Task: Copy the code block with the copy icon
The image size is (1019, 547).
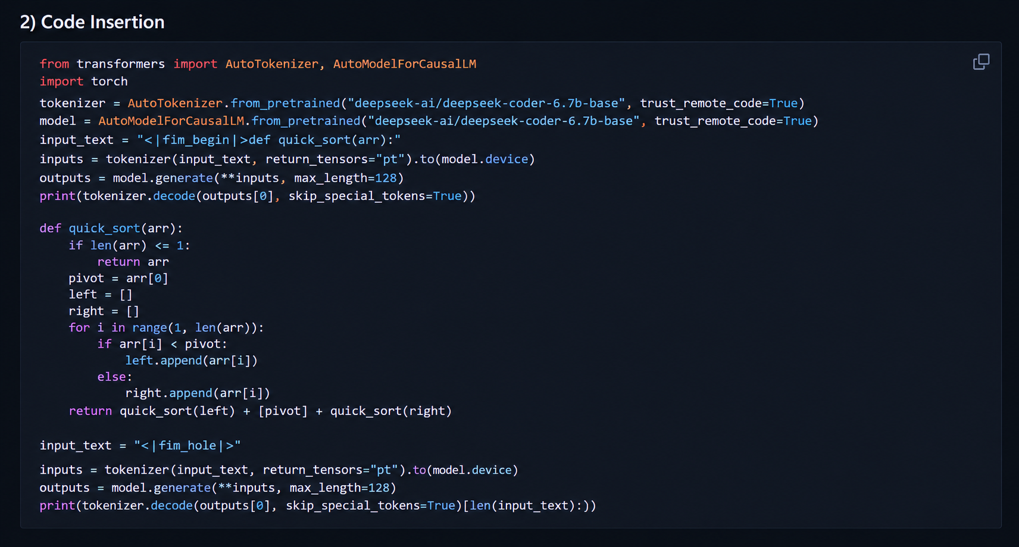Action: (981, 62)
